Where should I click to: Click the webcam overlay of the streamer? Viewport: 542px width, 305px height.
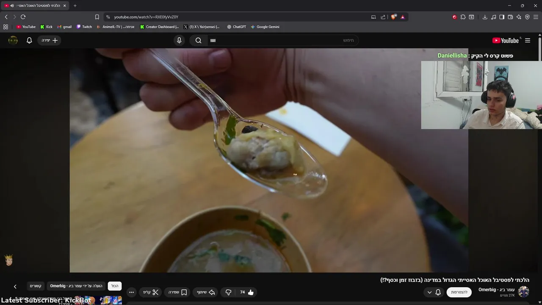(481, 95)
